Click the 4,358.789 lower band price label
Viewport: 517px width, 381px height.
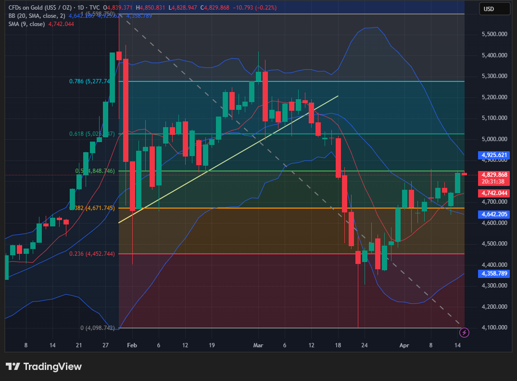point(494,274)
